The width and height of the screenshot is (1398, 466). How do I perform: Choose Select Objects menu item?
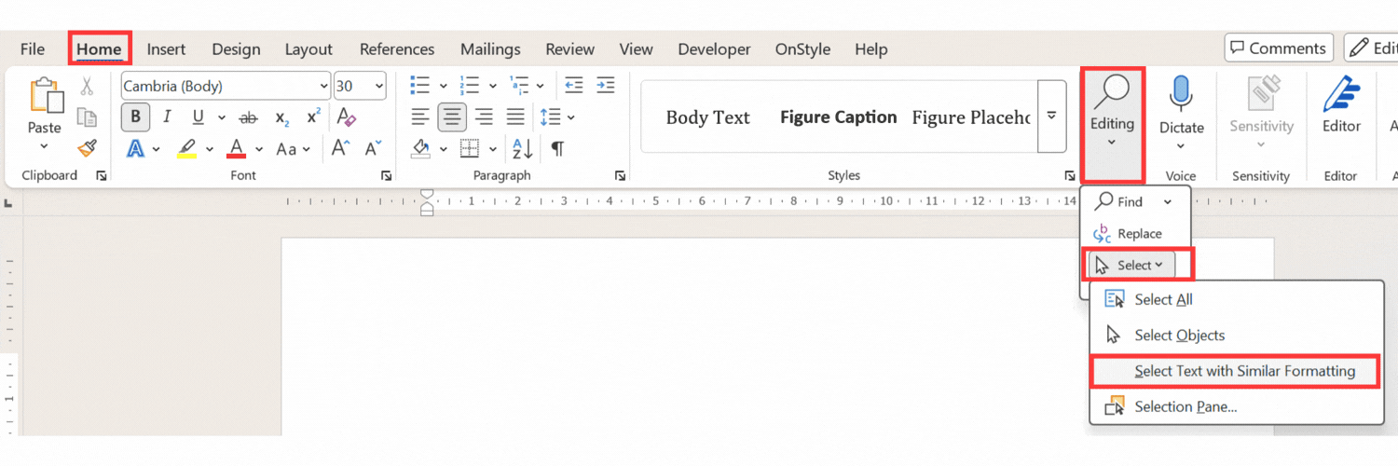pos(1236,335)
